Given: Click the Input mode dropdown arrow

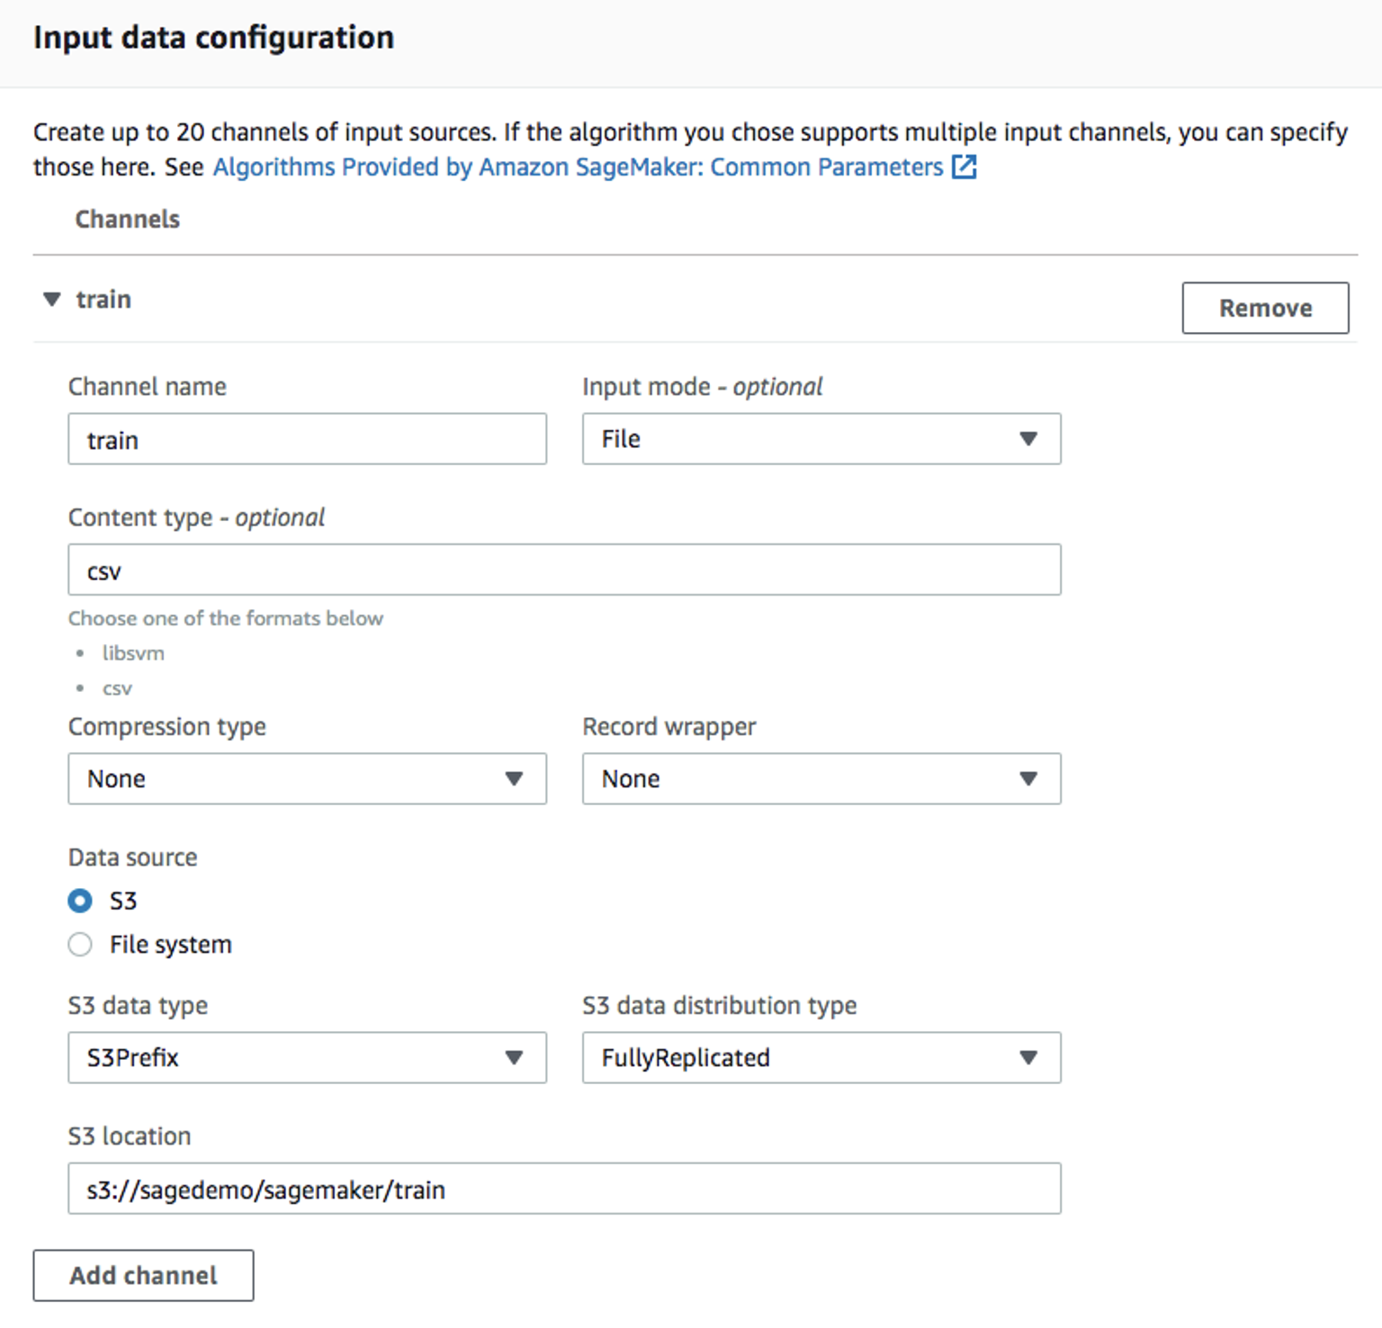Looking at the screenshot, I should (x=1028, y=439).
